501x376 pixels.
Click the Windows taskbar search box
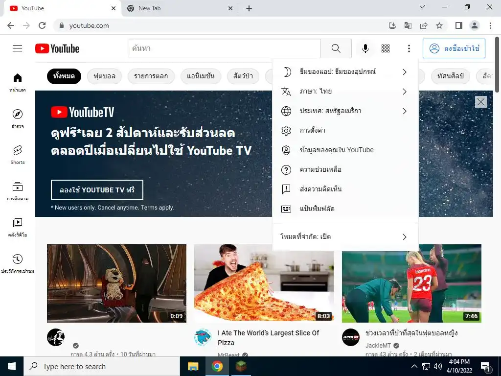coord(102,366)
